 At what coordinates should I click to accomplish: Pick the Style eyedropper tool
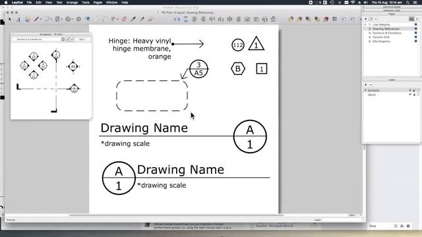[x=133, y=19]
